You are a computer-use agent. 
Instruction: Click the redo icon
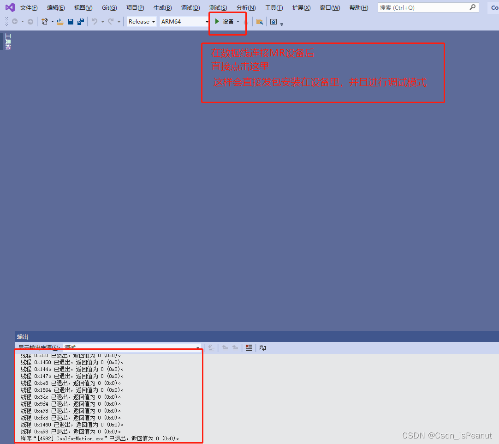click(x=111, y=21)
